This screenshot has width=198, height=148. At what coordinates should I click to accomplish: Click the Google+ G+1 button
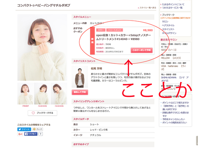[x=20, y=134]
